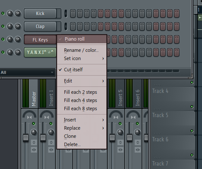Select the Insert 5 mixer track

pyautogui.click(x=120, y=98)
